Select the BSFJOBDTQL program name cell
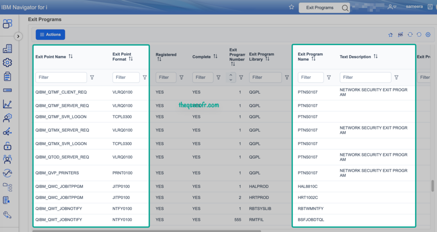 point(311,220)
